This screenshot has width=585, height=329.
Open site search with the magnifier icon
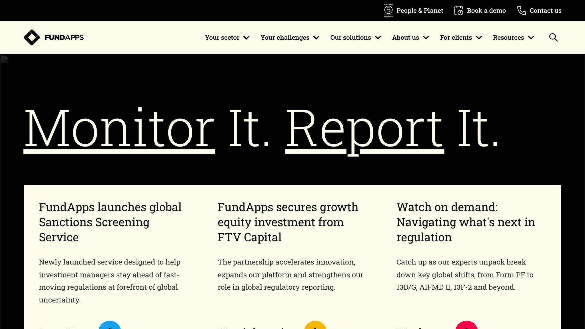[553, 37]
